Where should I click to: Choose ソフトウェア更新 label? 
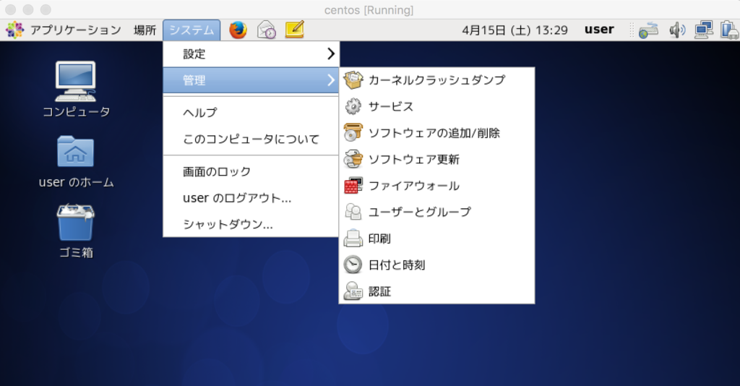[414, 160]
